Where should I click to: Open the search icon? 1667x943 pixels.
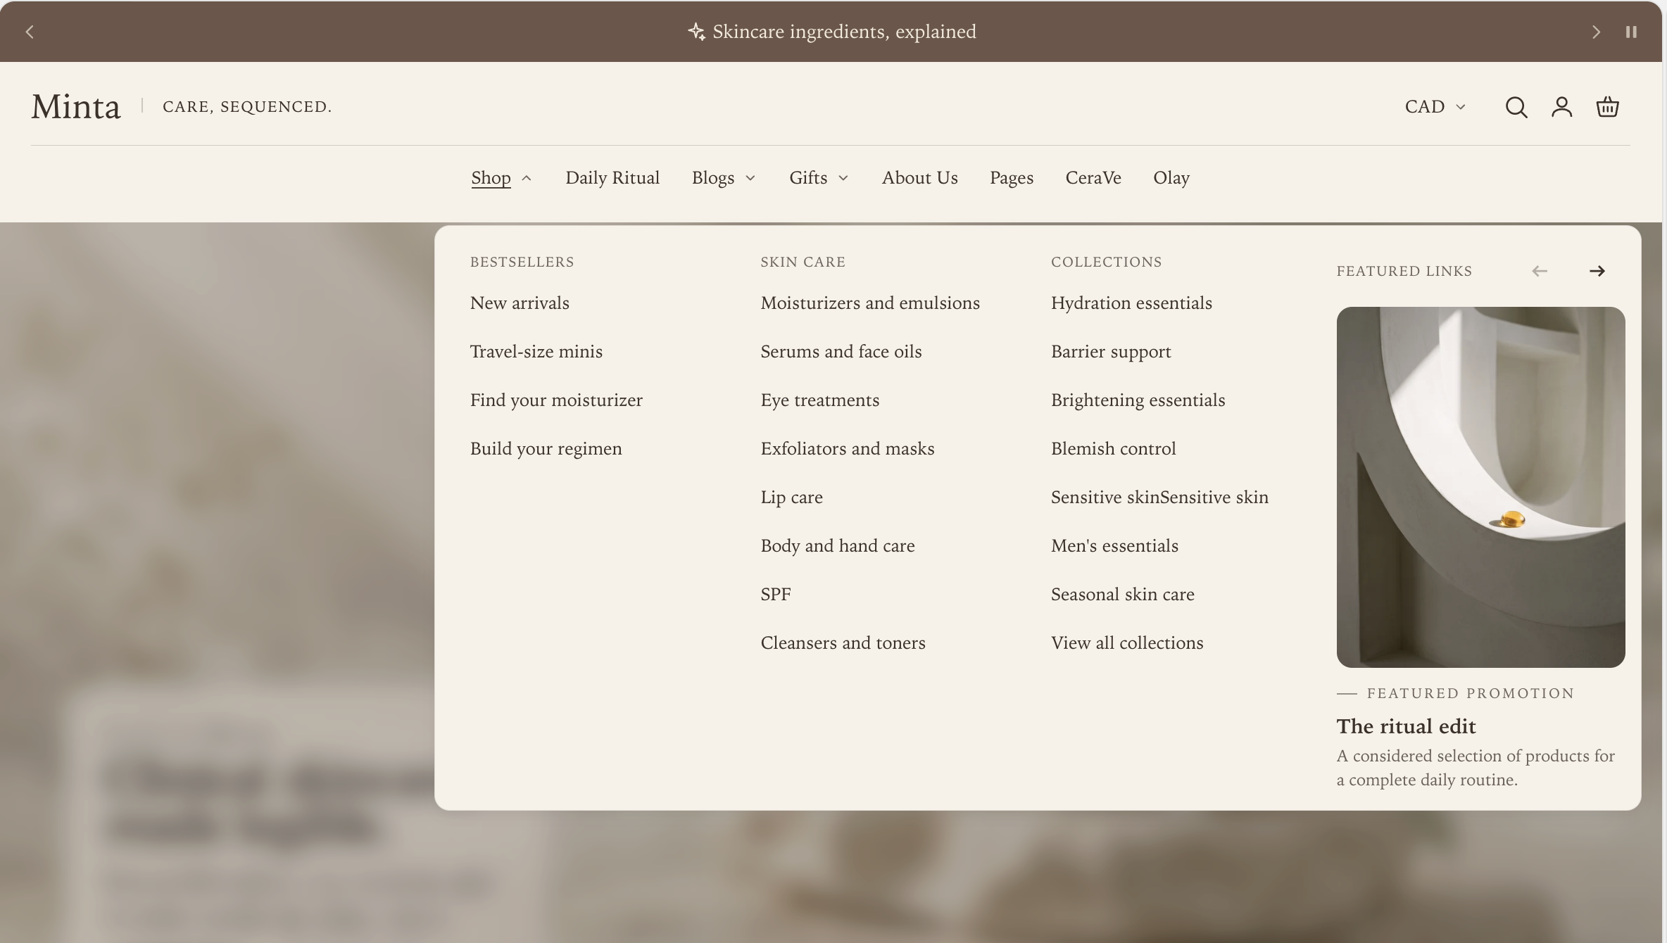pyautogui.click(x=1516, y=107)
